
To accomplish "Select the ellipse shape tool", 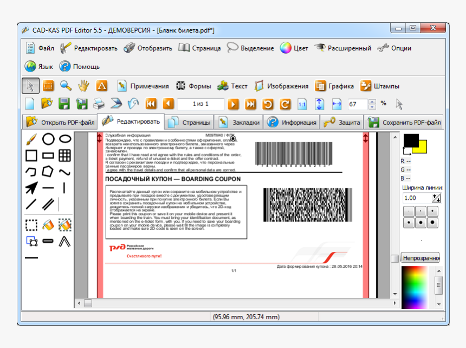I will [x=65, y=139].
